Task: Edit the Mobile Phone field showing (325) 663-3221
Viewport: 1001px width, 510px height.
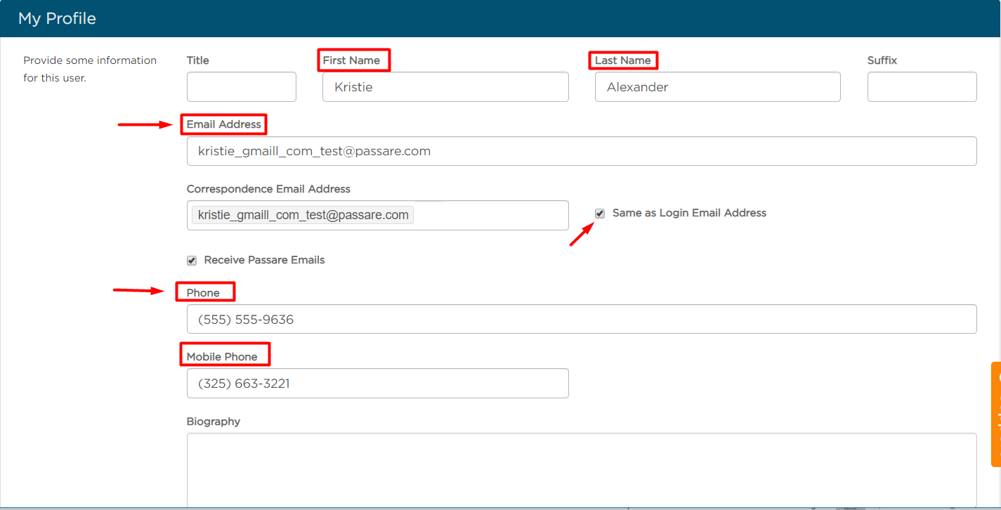Action: coord(378,384)
